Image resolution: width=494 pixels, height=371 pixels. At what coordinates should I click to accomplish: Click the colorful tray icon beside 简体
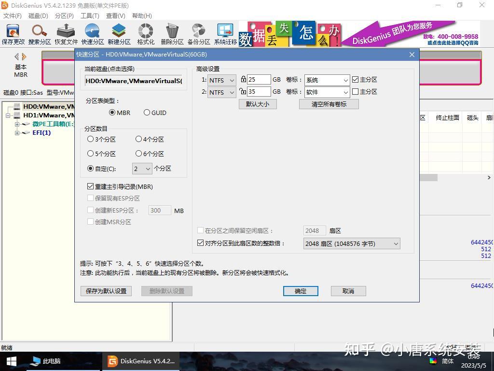(433, 361)
